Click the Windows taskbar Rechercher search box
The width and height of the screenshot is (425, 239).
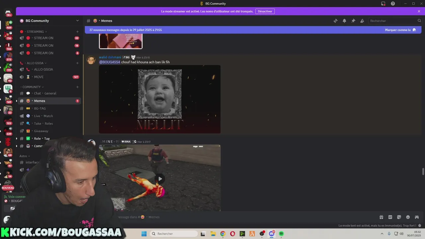pyautogui.click(x=174, y=234)
